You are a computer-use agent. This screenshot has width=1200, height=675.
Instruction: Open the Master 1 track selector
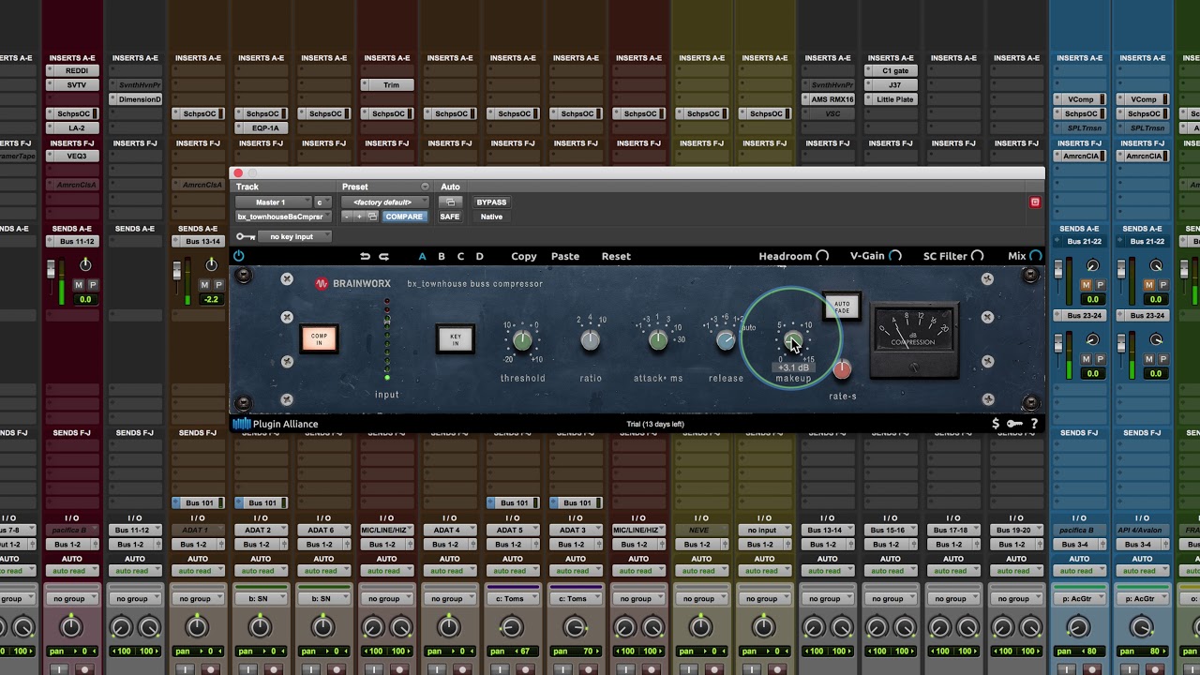pyautogui.click(x=273, y=202)
